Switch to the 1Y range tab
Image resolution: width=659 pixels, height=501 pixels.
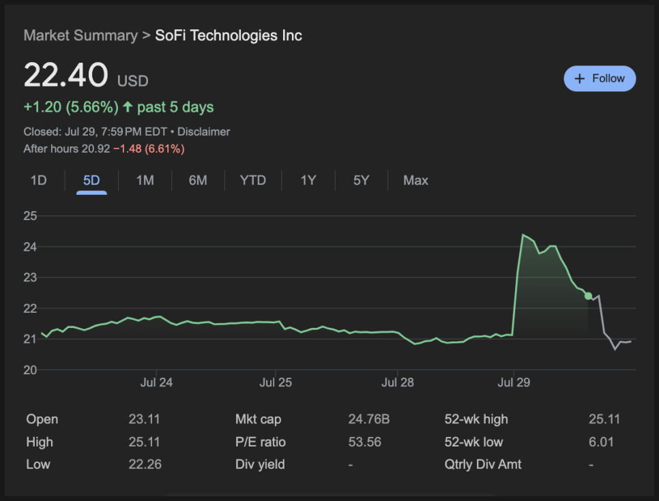[308, 180]
